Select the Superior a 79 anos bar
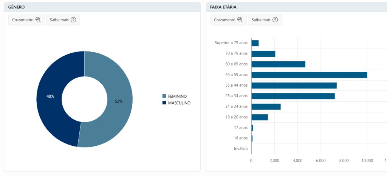Viewport: 387px width, 176px height. point(255,43)
